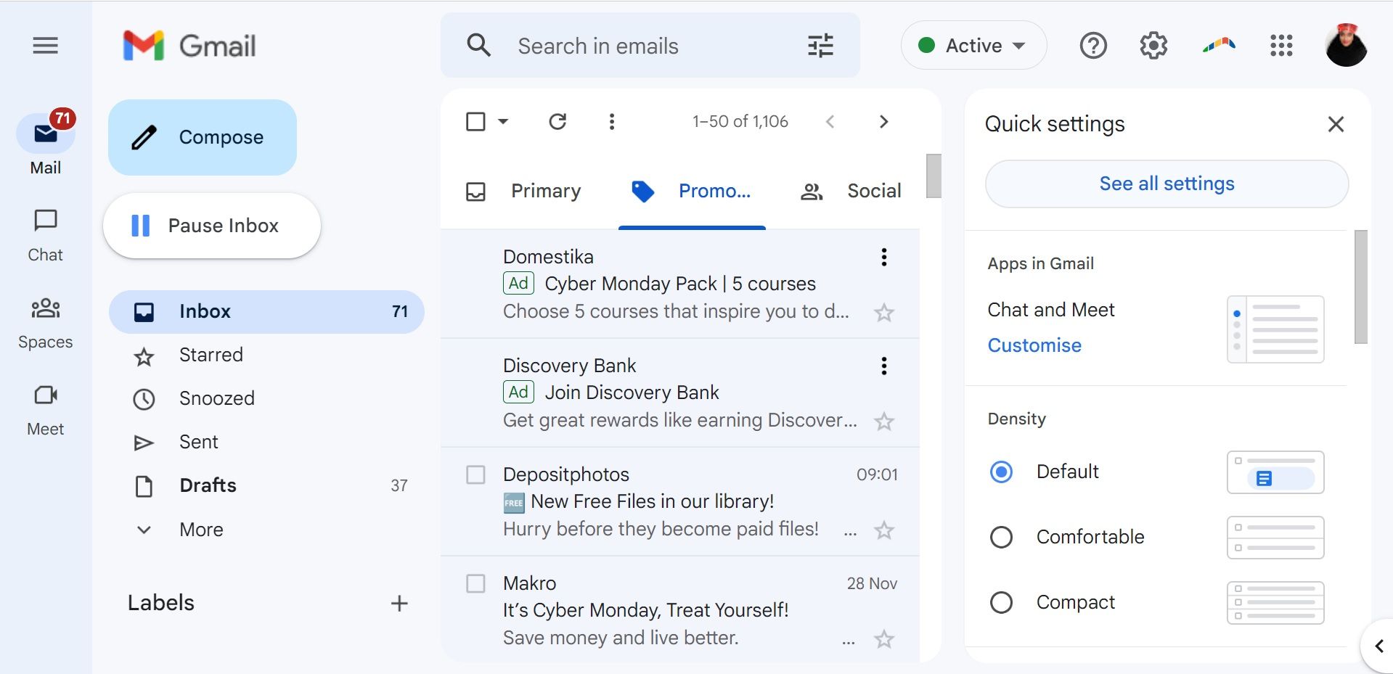Select Comfortable density option
The image size is (1393, 674).
(x=1002, y=537)
